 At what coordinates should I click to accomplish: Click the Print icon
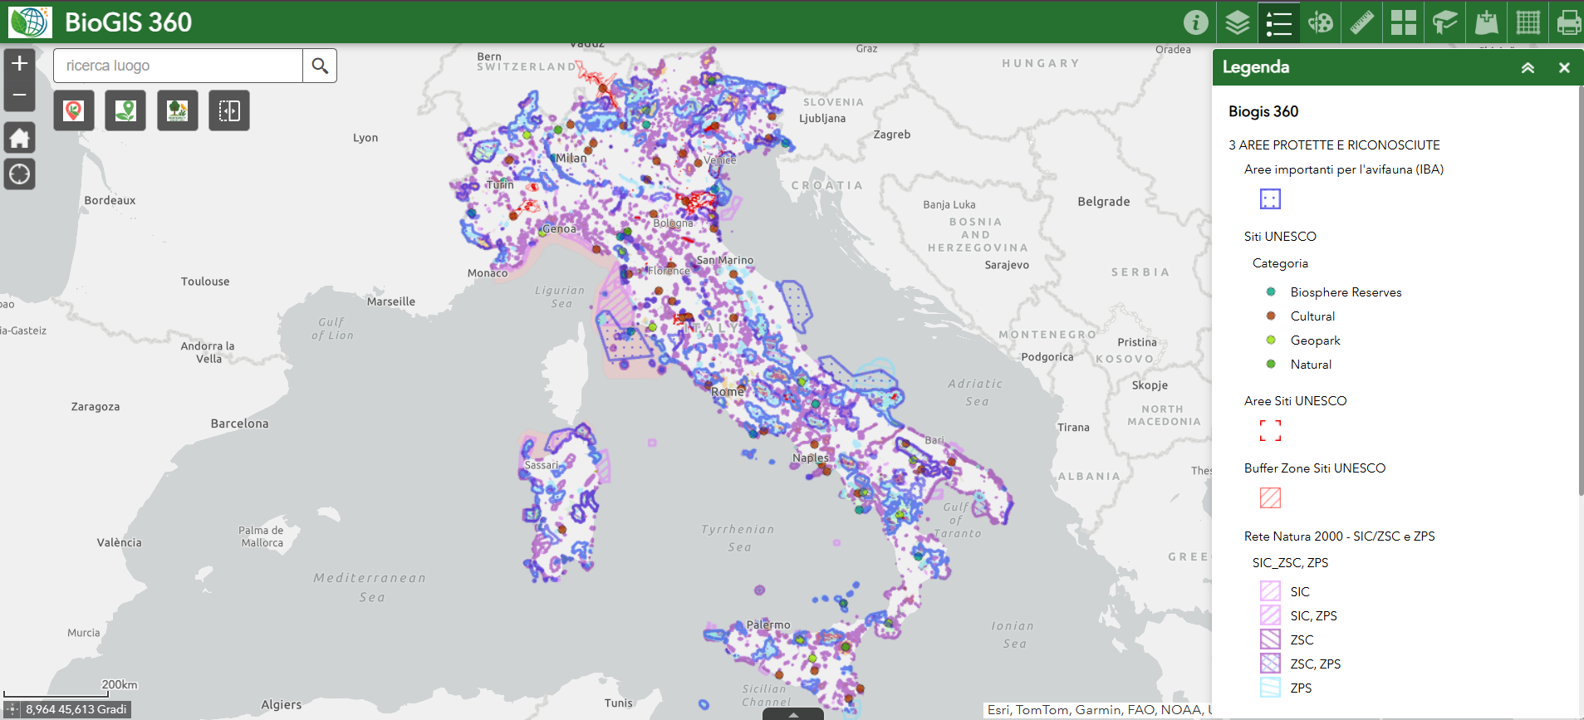pos(1567,22)
